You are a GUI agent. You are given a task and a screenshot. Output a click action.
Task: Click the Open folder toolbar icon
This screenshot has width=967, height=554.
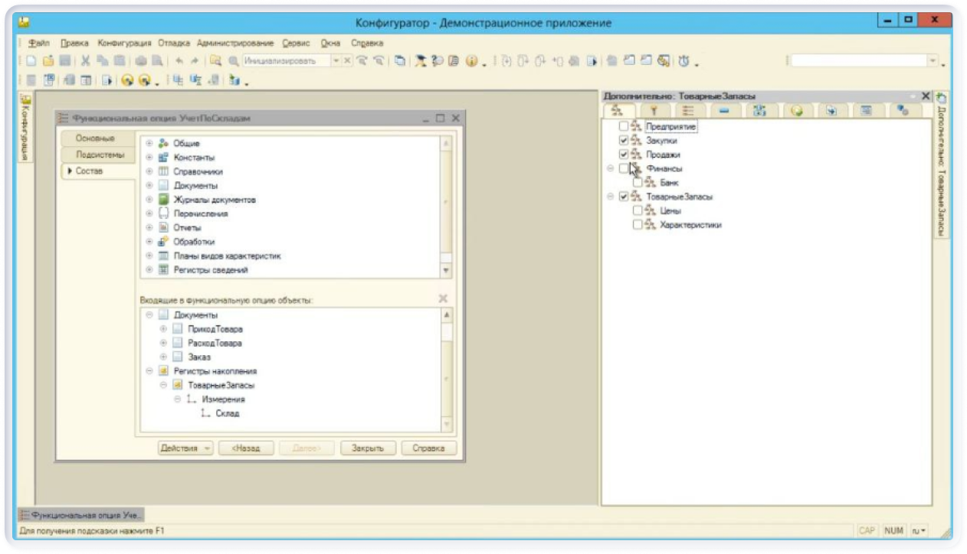[48, 61]
